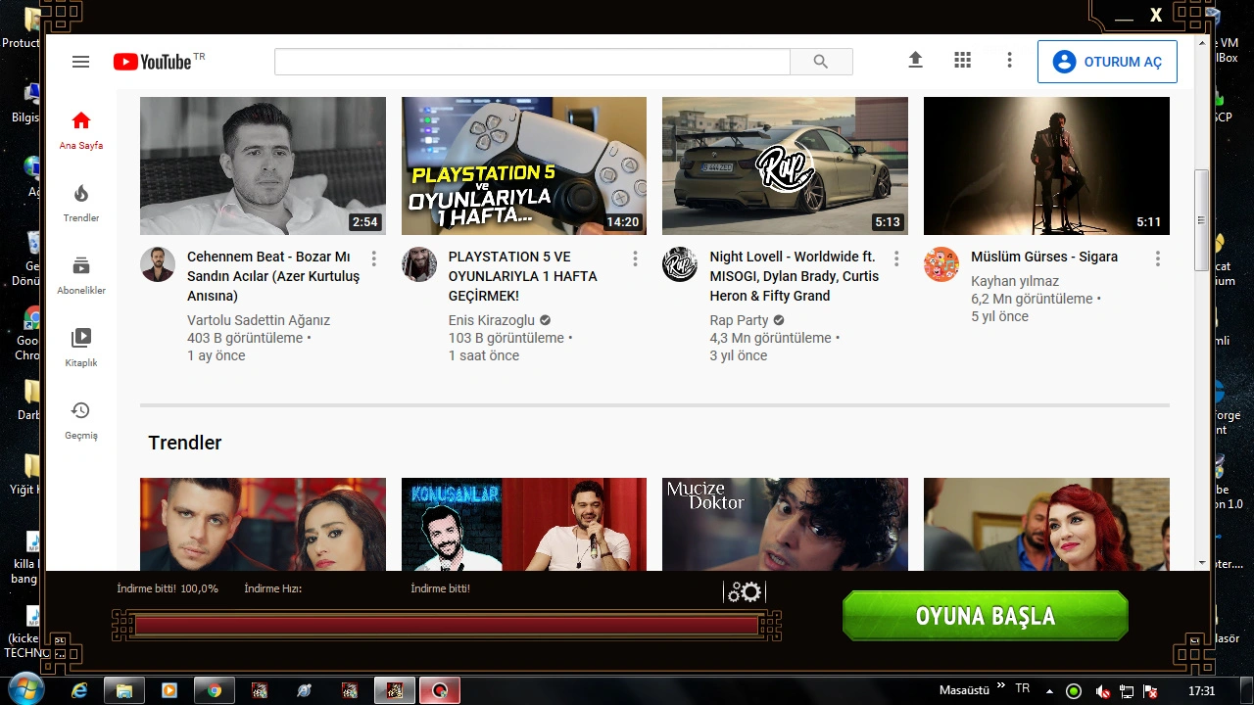Viewport: 1254px width, 705px height.
Task: Click the Trendler section heading
Action: point(185,443)
